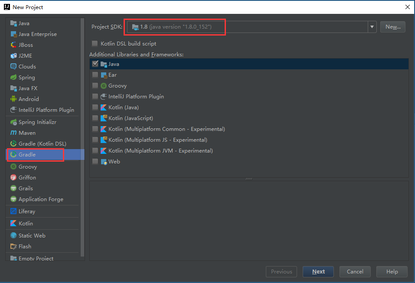Choose the Spring leaf icon
Viewport: 415px width, 283px height.
(x=13, y=77)
